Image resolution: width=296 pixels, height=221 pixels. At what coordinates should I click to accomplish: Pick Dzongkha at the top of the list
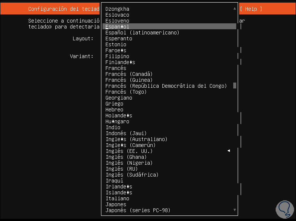117,9
